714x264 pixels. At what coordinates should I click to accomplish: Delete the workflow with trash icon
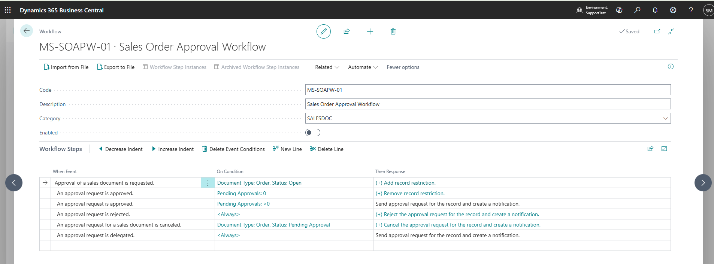393,31
